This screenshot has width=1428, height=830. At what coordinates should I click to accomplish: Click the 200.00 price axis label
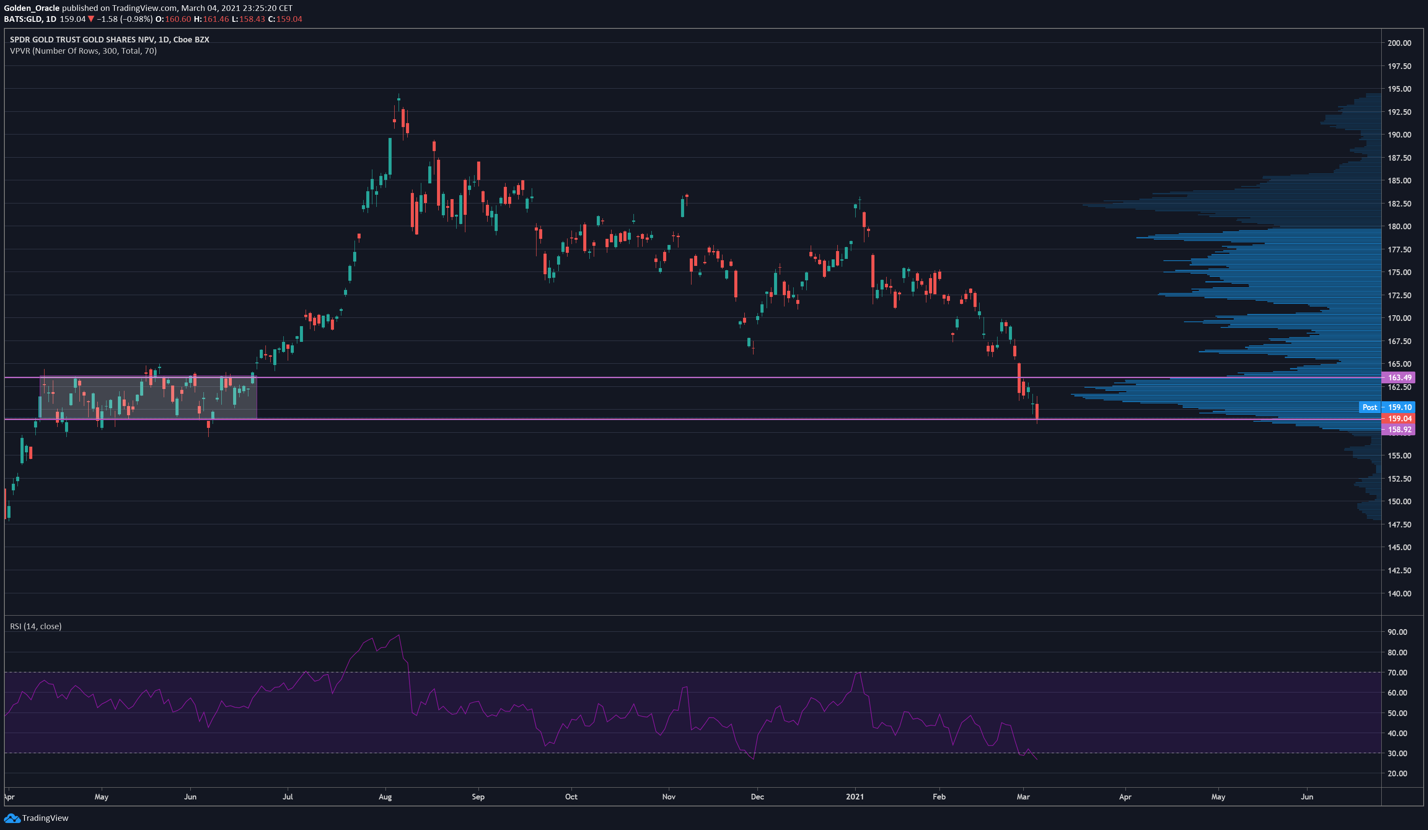click(x=1399, y=43)
